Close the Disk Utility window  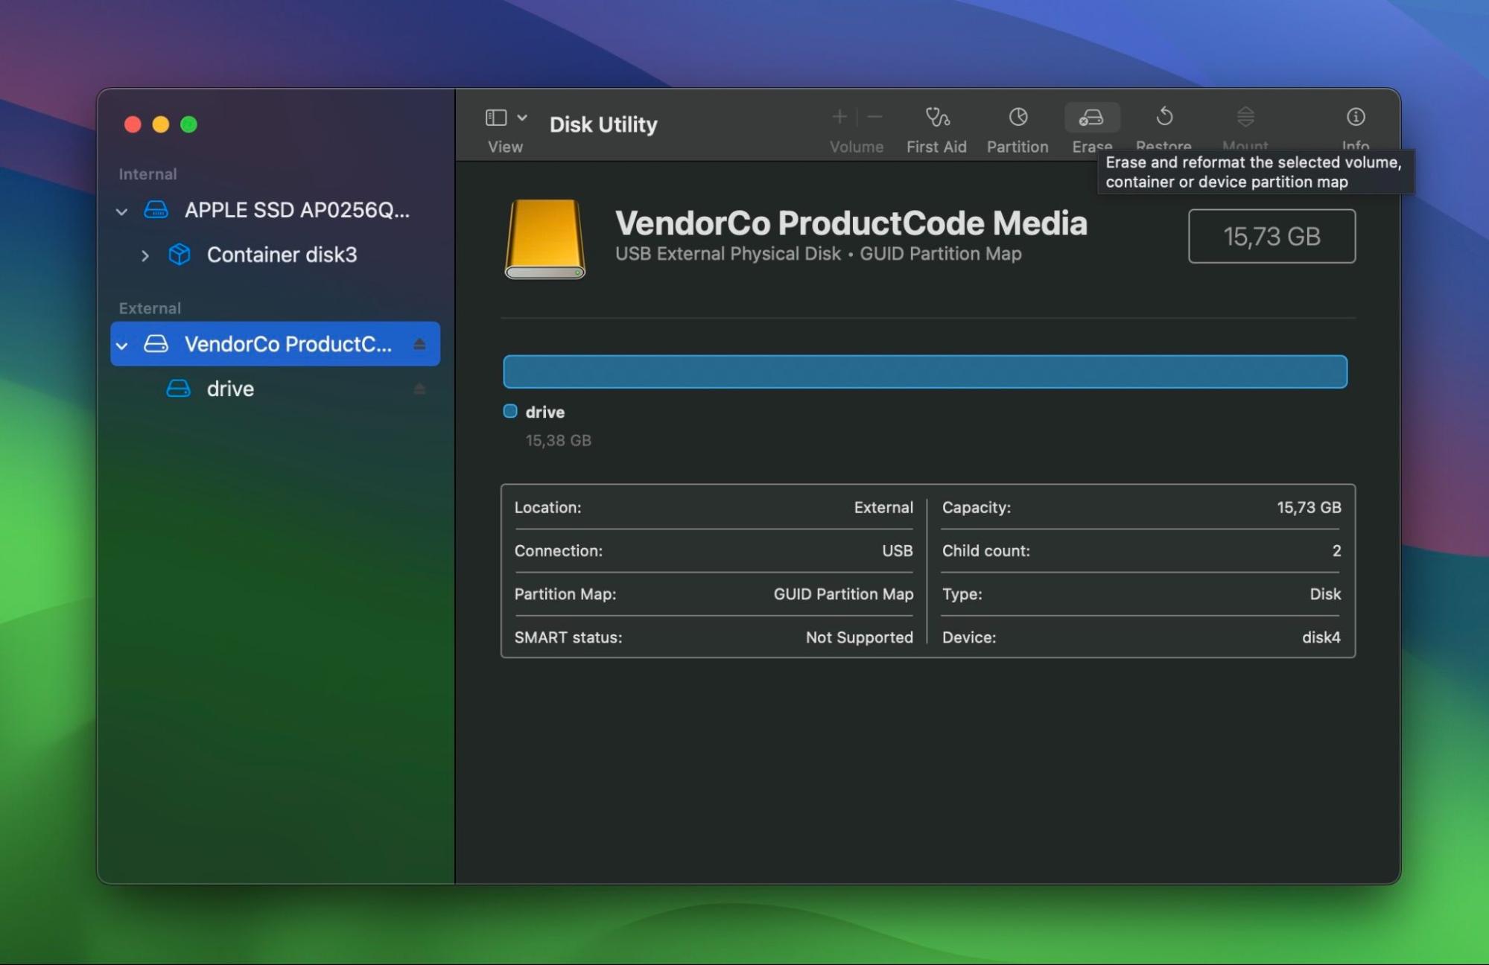click(133, 124)
